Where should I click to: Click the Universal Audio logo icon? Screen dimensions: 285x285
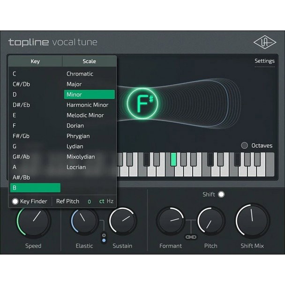[x=265, y=42]
